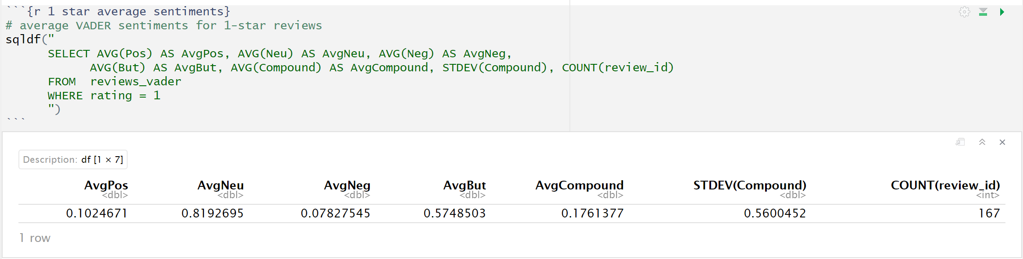The image size is (1023, 259).
Task: Collapse the chunk output
Action: (x=982, y=142)
